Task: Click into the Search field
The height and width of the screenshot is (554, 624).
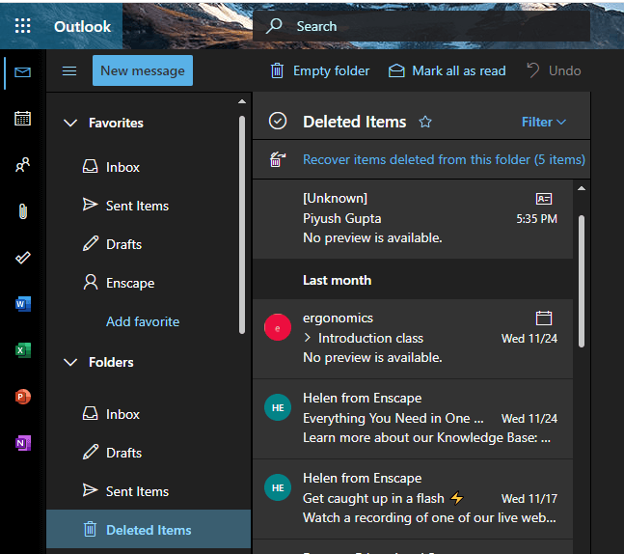Action: click(421, 26)
